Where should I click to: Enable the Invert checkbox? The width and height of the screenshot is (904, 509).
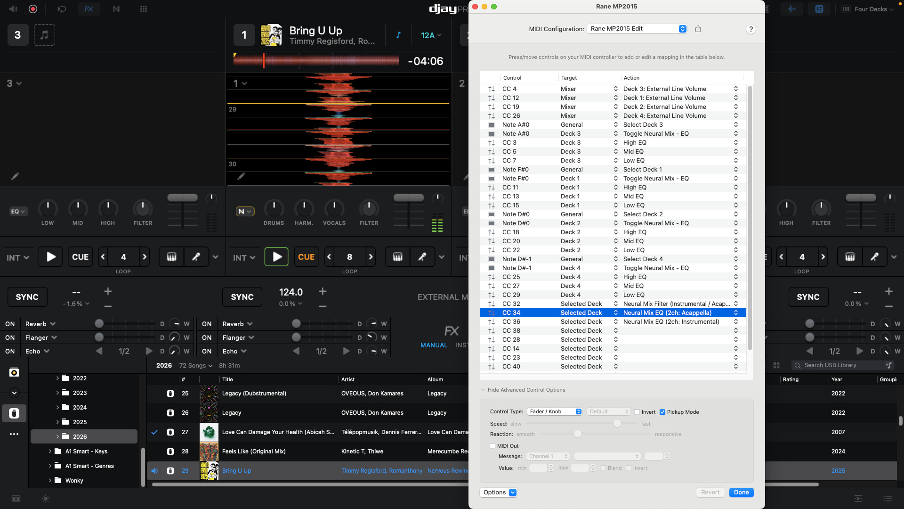tap(637, 412)
